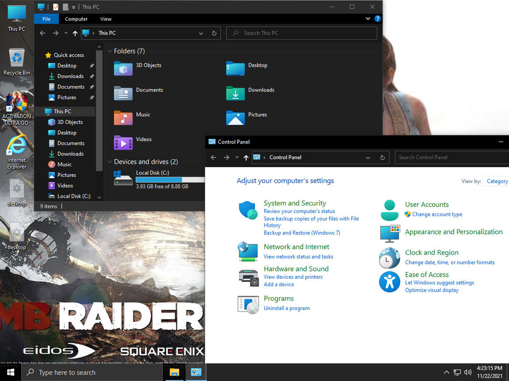Click the Control Panel taskbar icon
The height and width of the screenshot is (381, 509).
(196, 372)
